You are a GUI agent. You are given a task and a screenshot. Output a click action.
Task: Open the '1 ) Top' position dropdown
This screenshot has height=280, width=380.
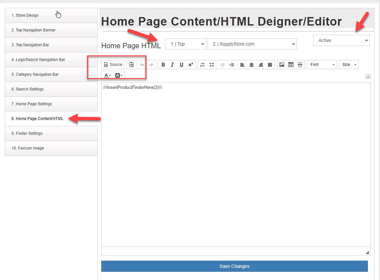click(185, 44)
